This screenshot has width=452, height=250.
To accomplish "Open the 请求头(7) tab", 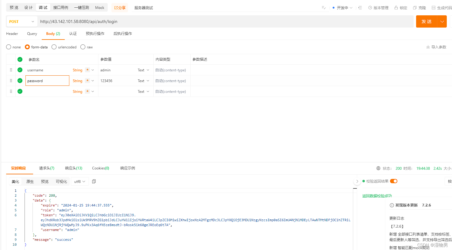I will [x=47, y=168].
